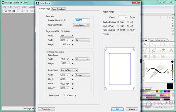Screen dimensions: 176x112
Task: Select the line tool in Draw palette
Action: pos(154,45)
